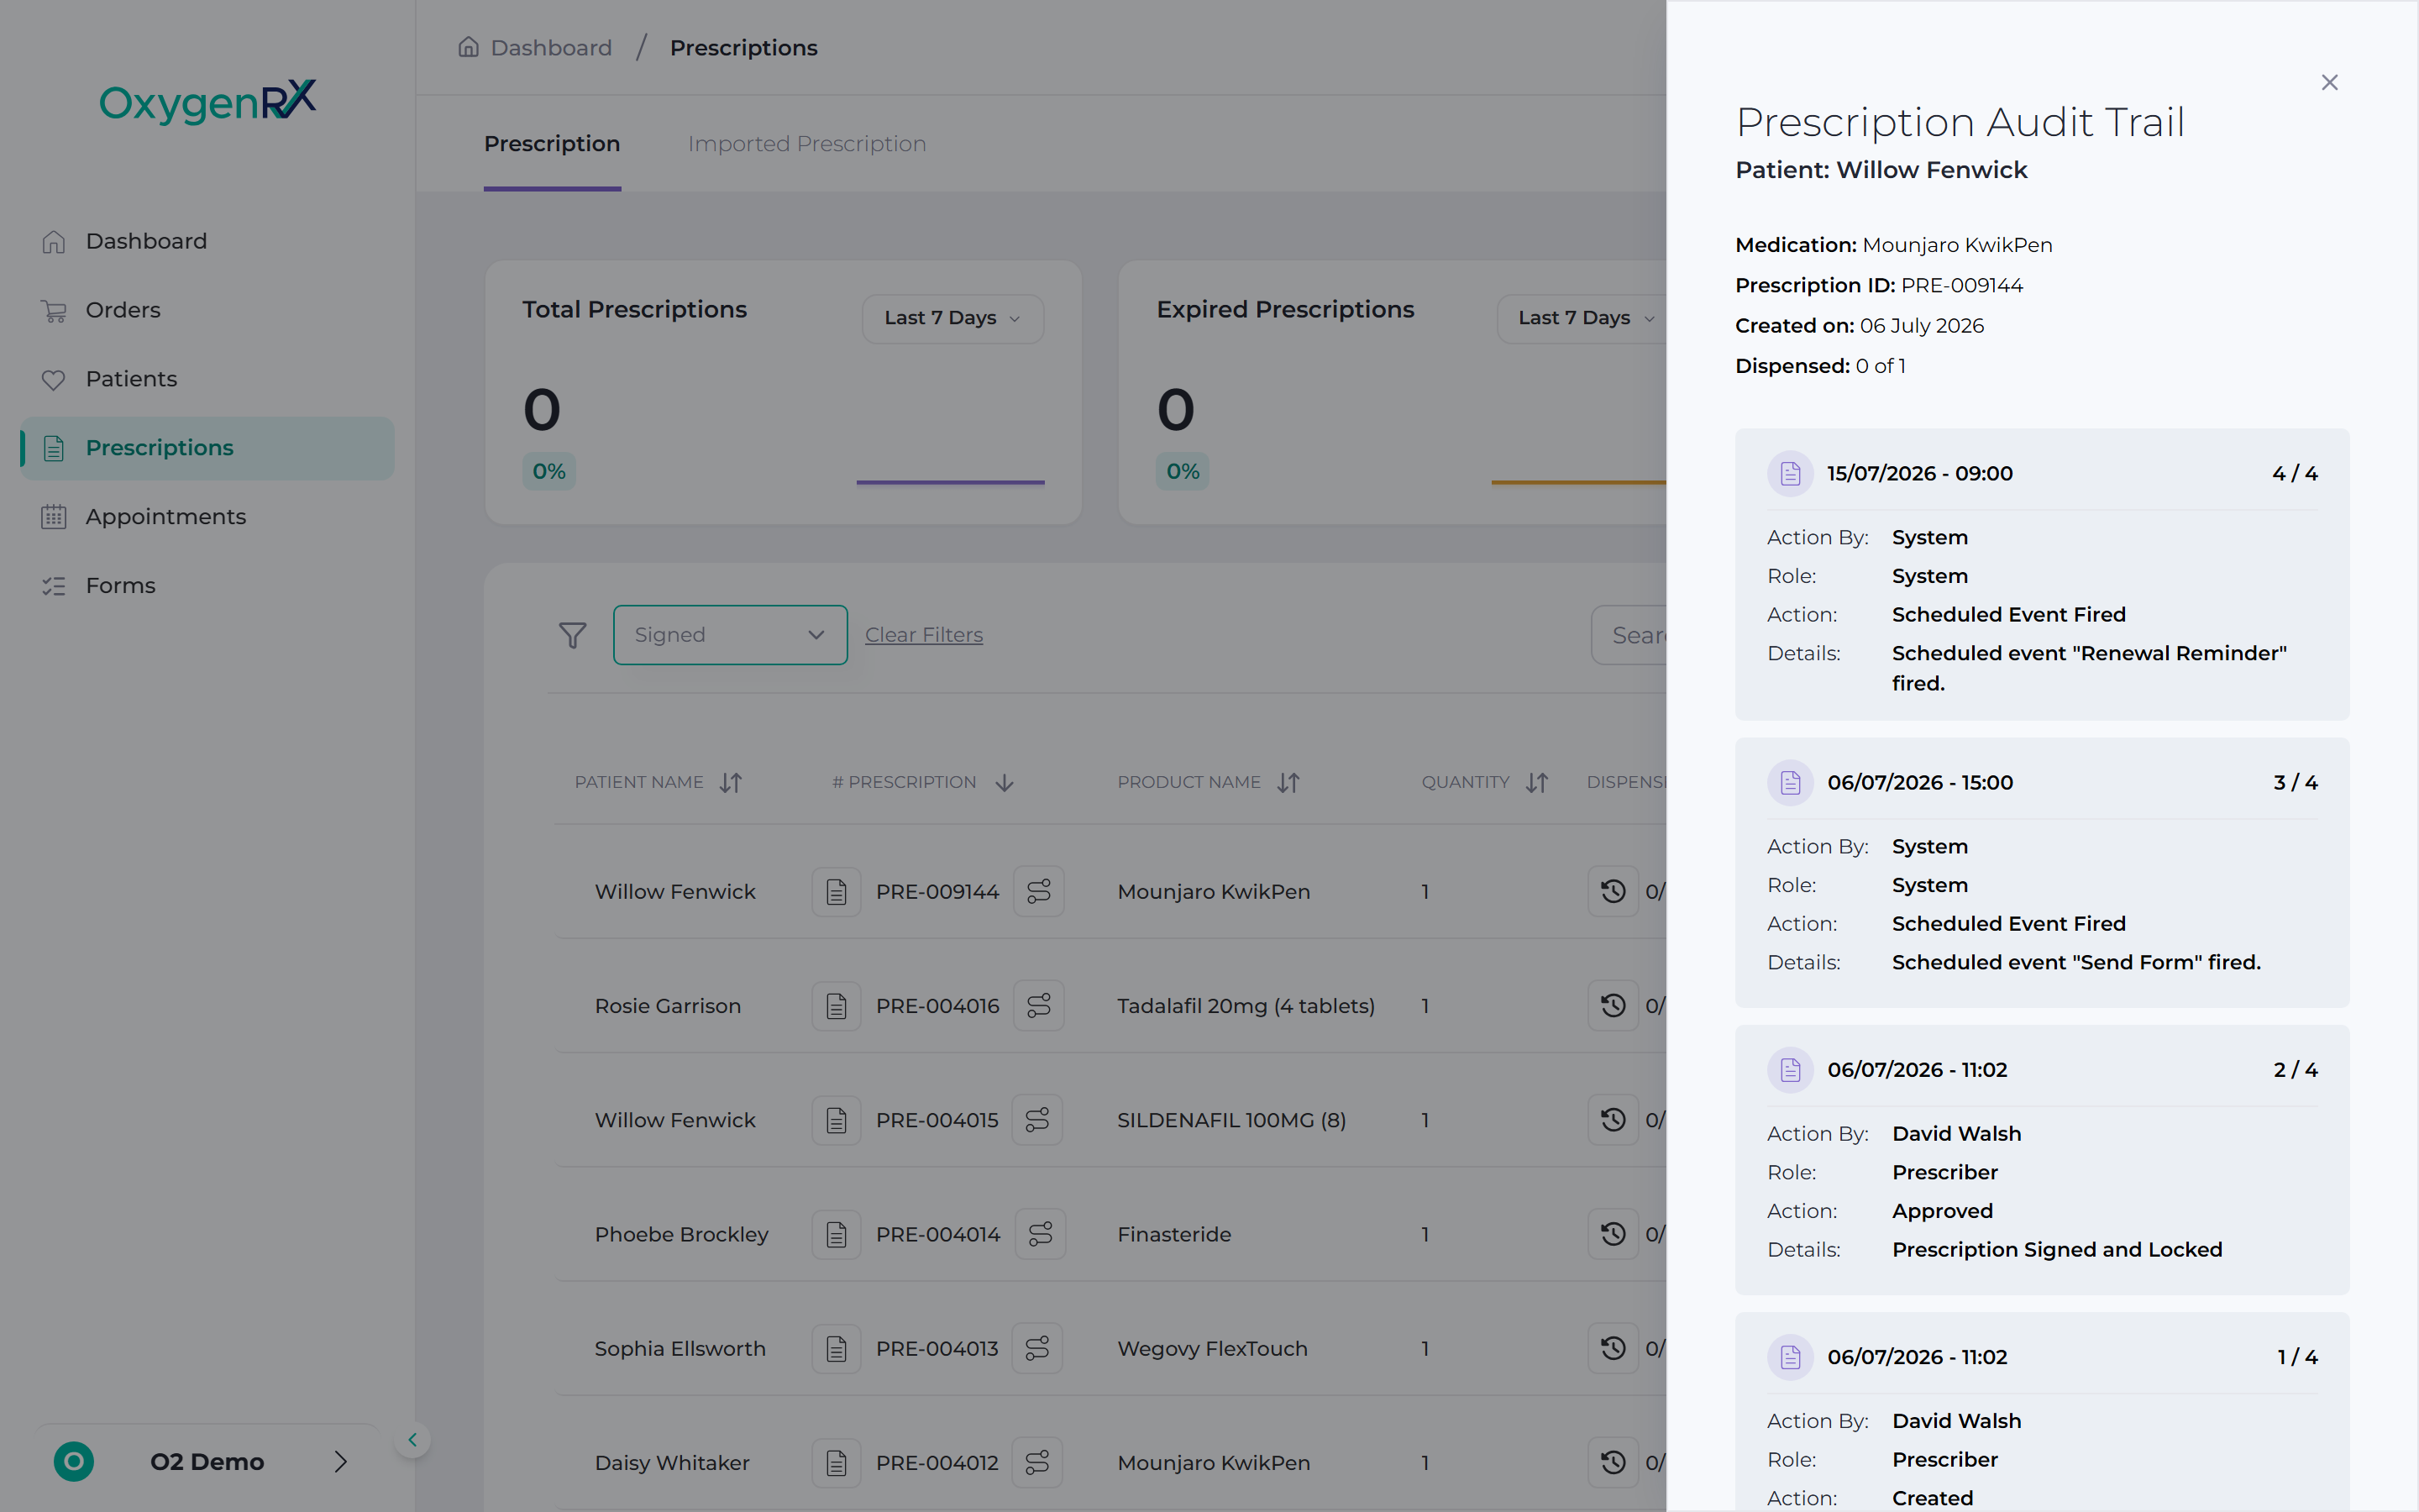Open the Signed status filter dropdown

pos(730,635)
